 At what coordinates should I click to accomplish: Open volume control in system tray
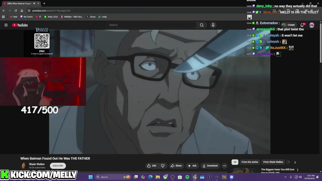click(300, 177)
